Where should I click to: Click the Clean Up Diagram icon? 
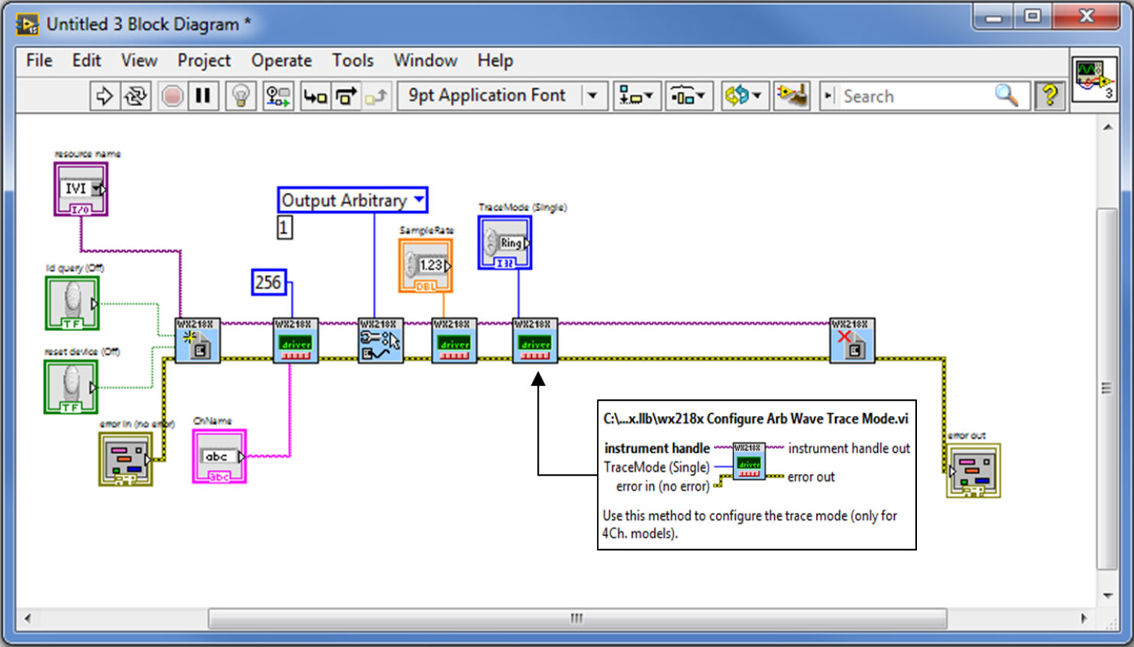[792, 96]
